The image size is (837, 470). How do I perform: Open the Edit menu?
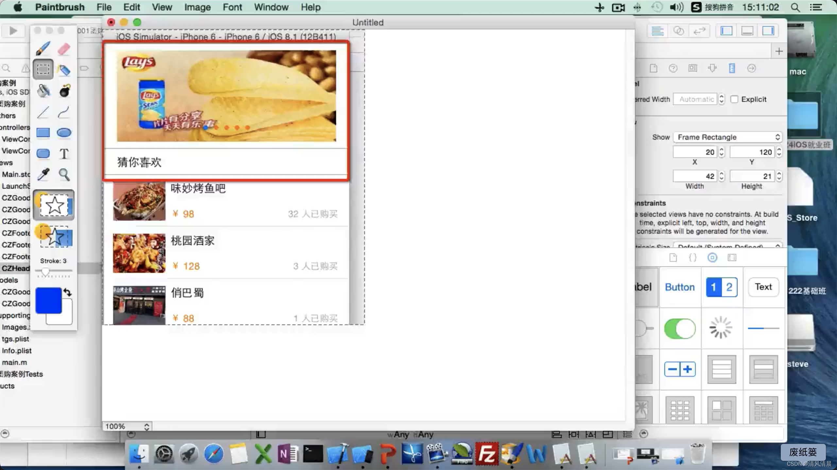pyautogui.click(x=131, y=7)
